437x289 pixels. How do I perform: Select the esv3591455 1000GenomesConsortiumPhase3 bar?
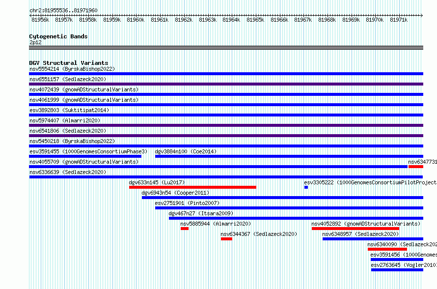(85, 156)
